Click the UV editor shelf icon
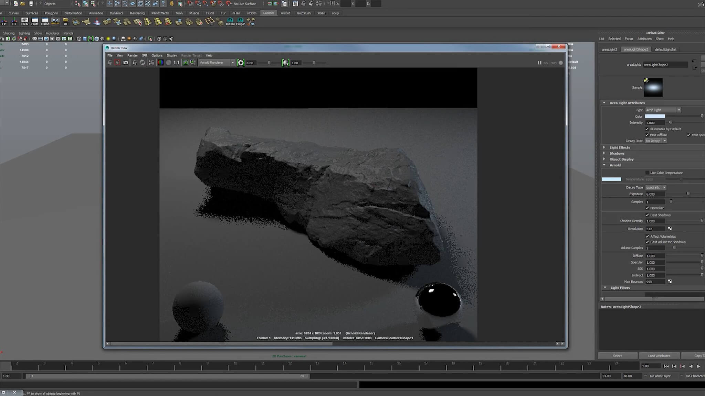 tap(55, 22)
